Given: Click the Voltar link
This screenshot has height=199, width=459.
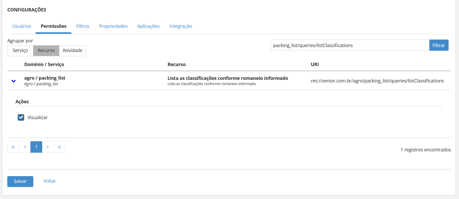Looking at the screenshot, I should point(49,181).
